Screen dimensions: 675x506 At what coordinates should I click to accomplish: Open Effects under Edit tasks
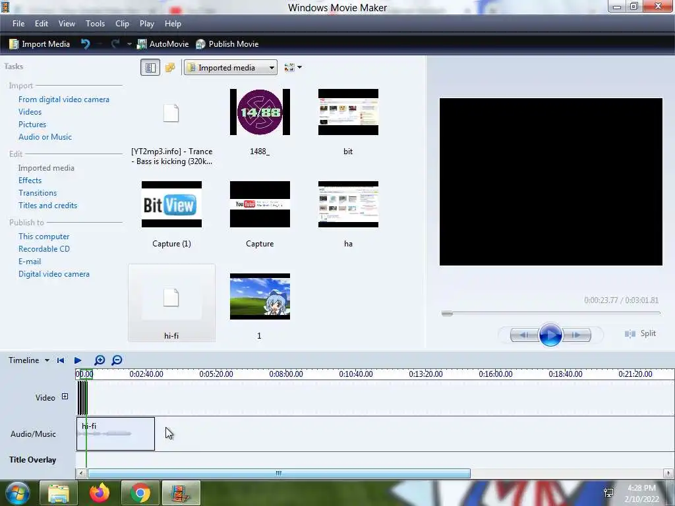pos(30,181)
